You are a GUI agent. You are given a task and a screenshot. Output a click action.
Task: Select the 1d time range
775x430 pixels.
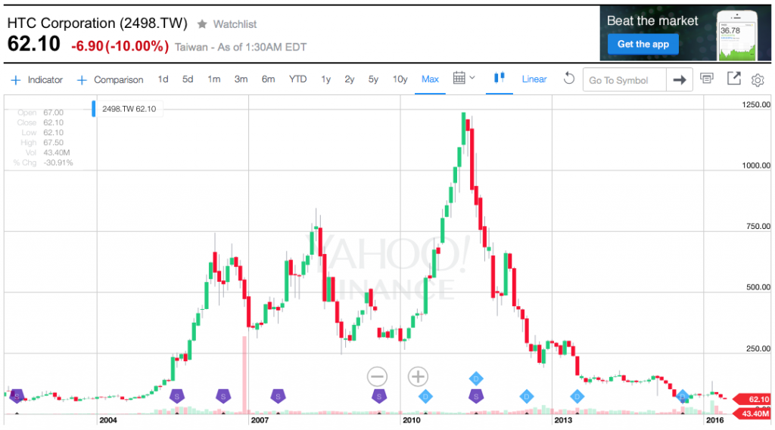click(x=163, y=79)
